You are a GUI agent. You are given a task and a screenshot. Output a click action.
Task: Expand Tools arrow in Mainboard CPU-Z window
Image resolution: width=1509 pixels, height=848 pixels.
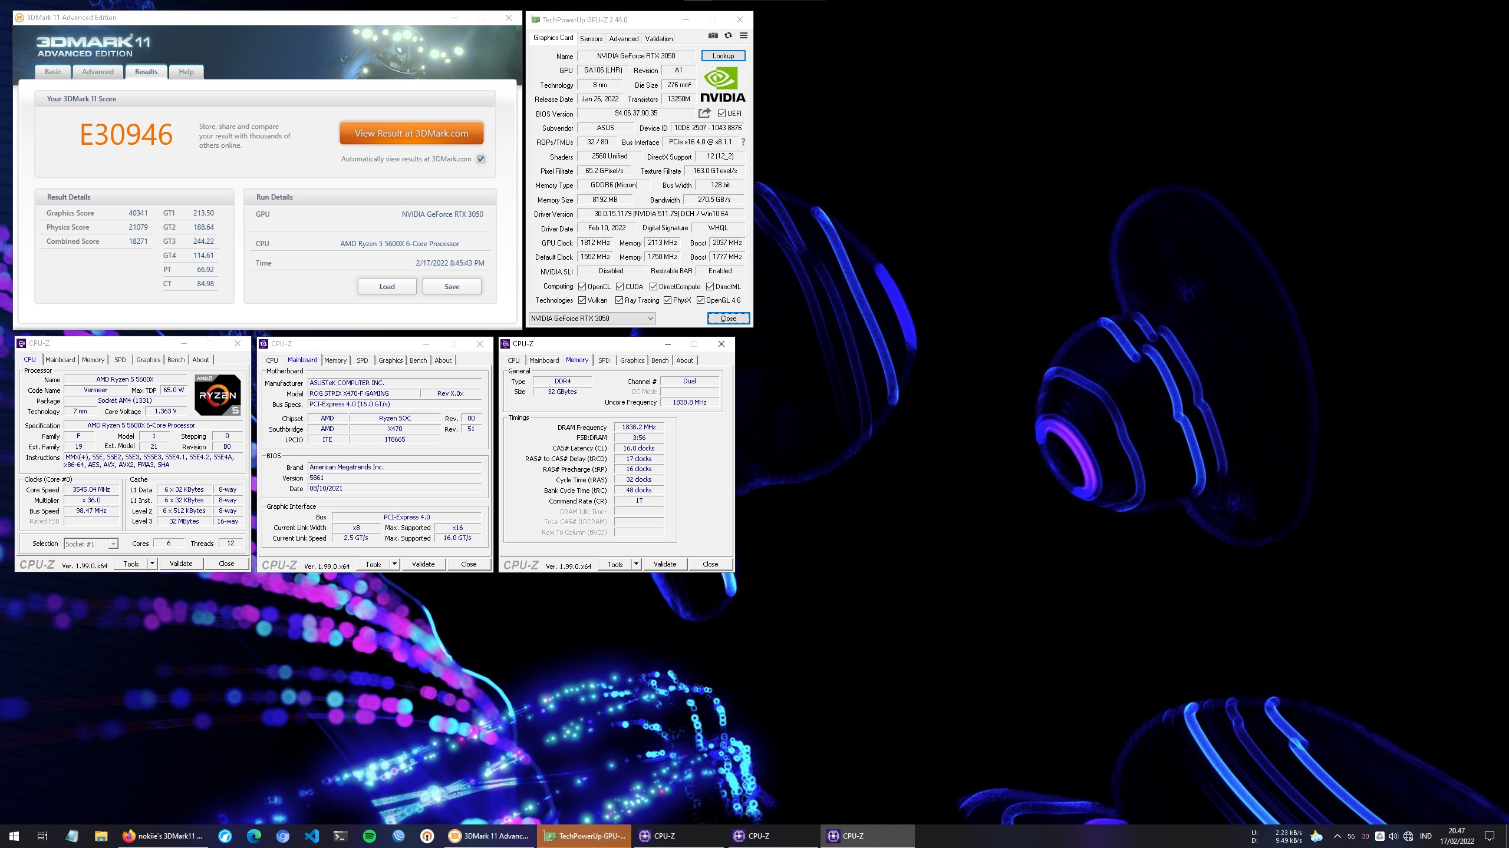point(394,564)
